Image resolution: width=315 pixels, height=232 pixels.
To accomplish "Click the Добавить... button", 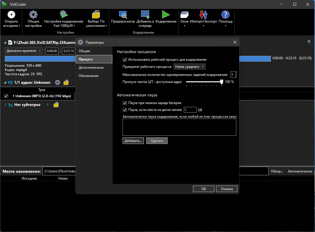I will tap(133, 141).
